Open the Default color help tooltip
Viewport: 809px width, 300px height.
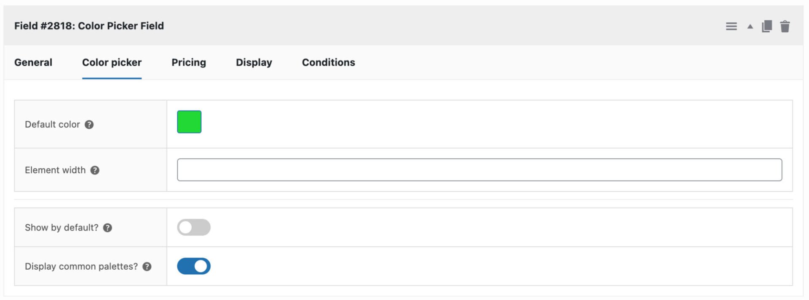[89, 125]
